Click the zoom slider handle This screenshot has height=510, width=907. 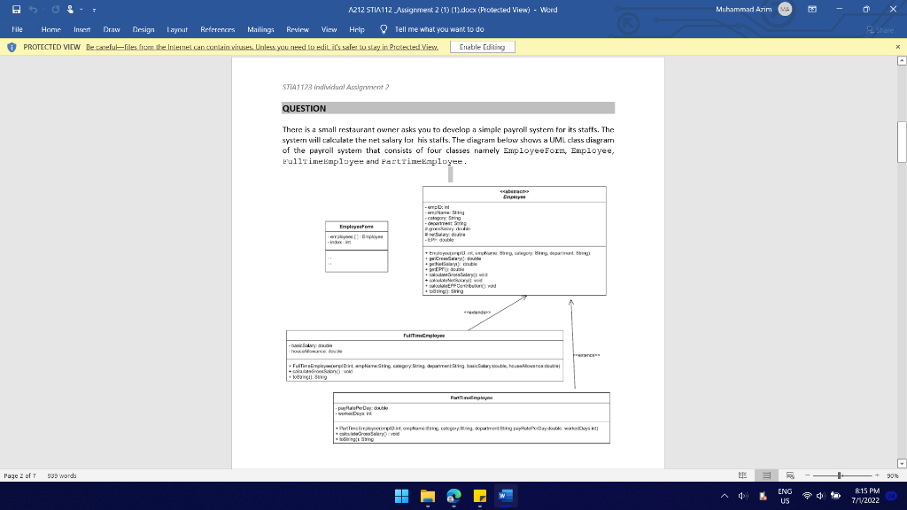click(840, 475)
